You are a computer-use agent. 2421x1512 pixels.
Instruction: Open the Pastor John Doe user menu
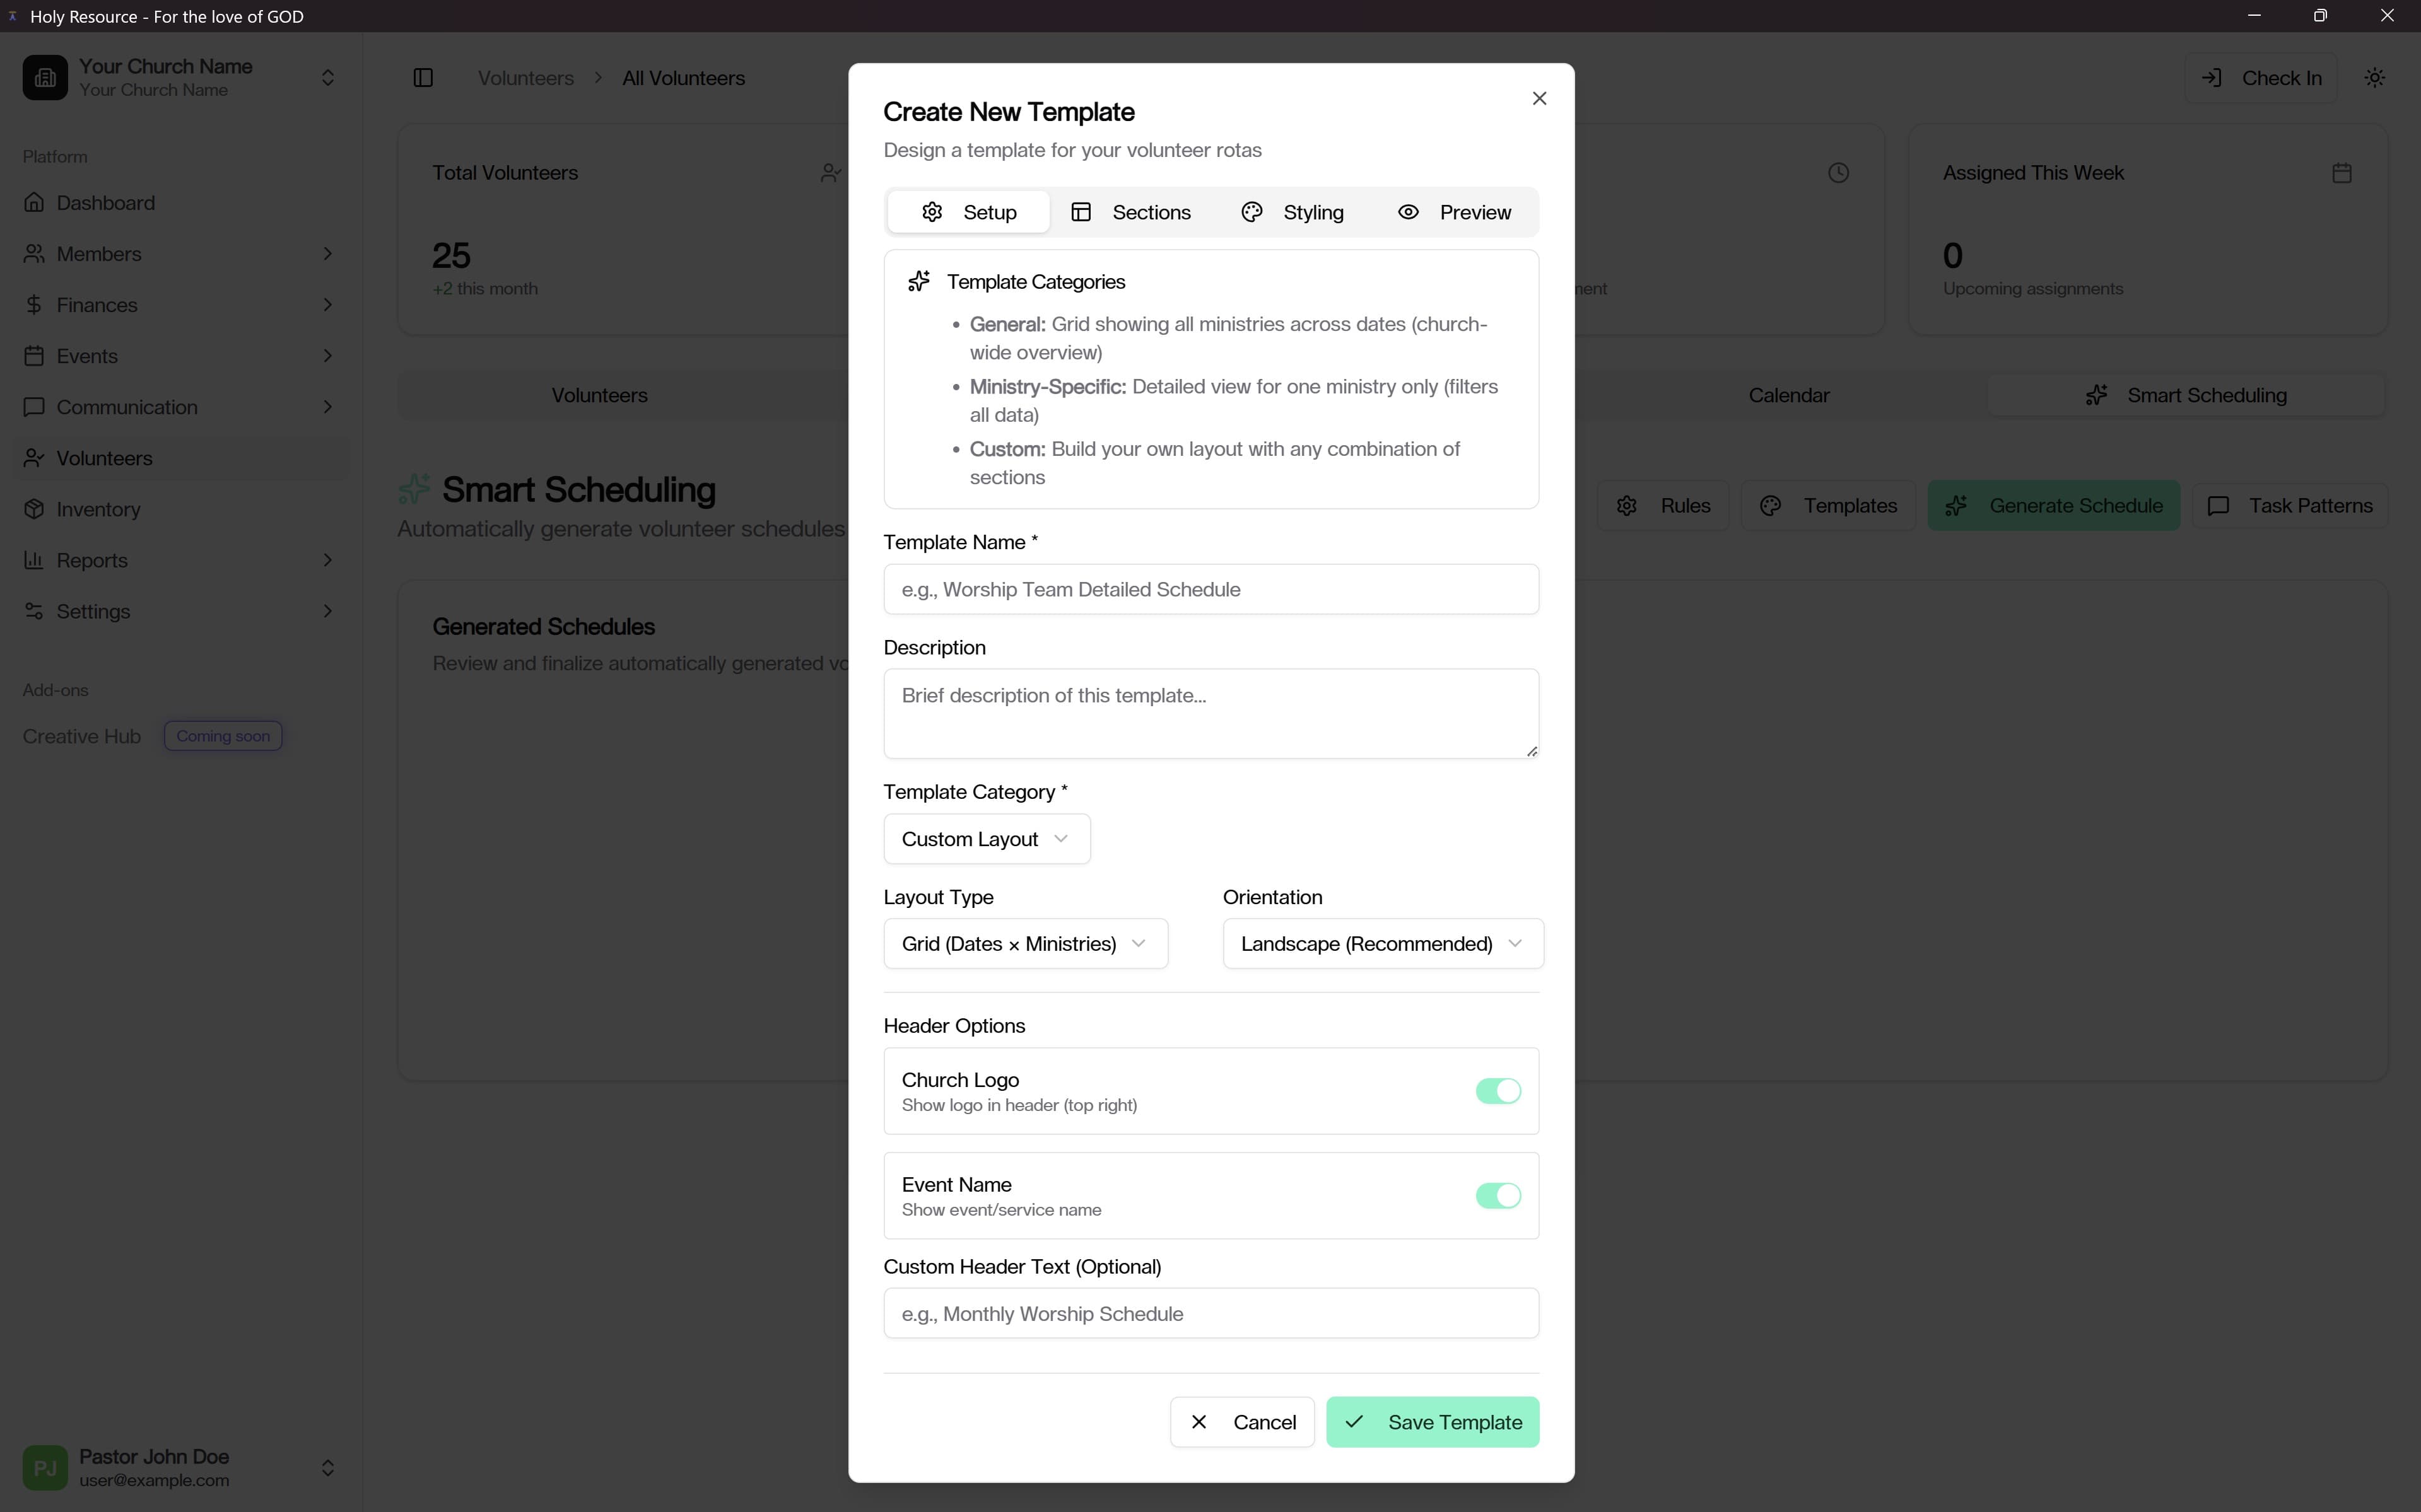(180, 1467)
